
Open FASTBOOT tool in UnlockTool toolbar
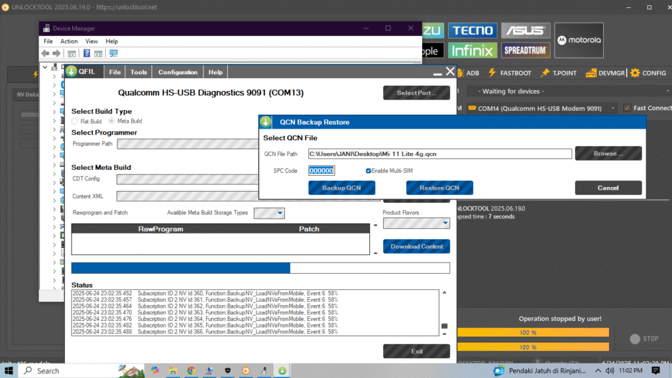click(510, 73)
